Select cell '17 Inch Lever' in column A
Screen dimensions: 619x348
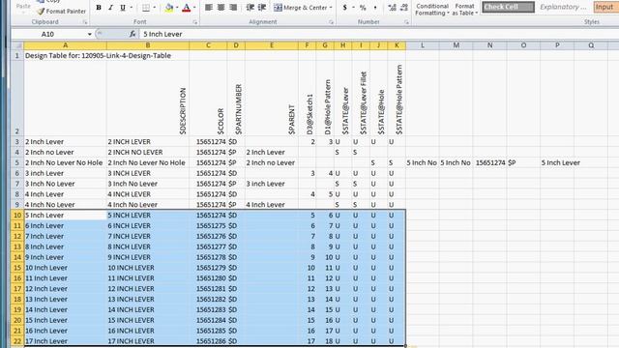point(65,341)
